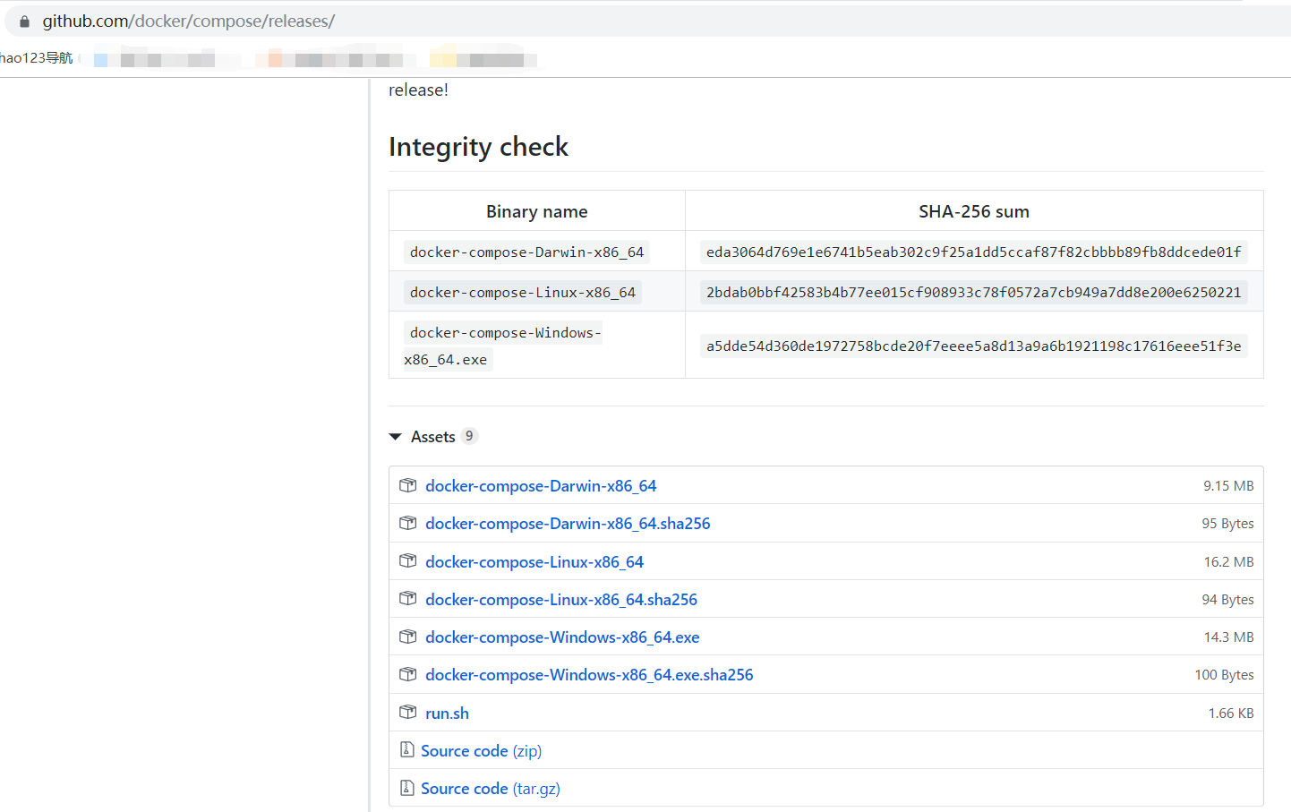The image size is (1291, 812).
Task: Download docker-compose-Linux-x86_64.sha256 asset
Action: point(561,600)
